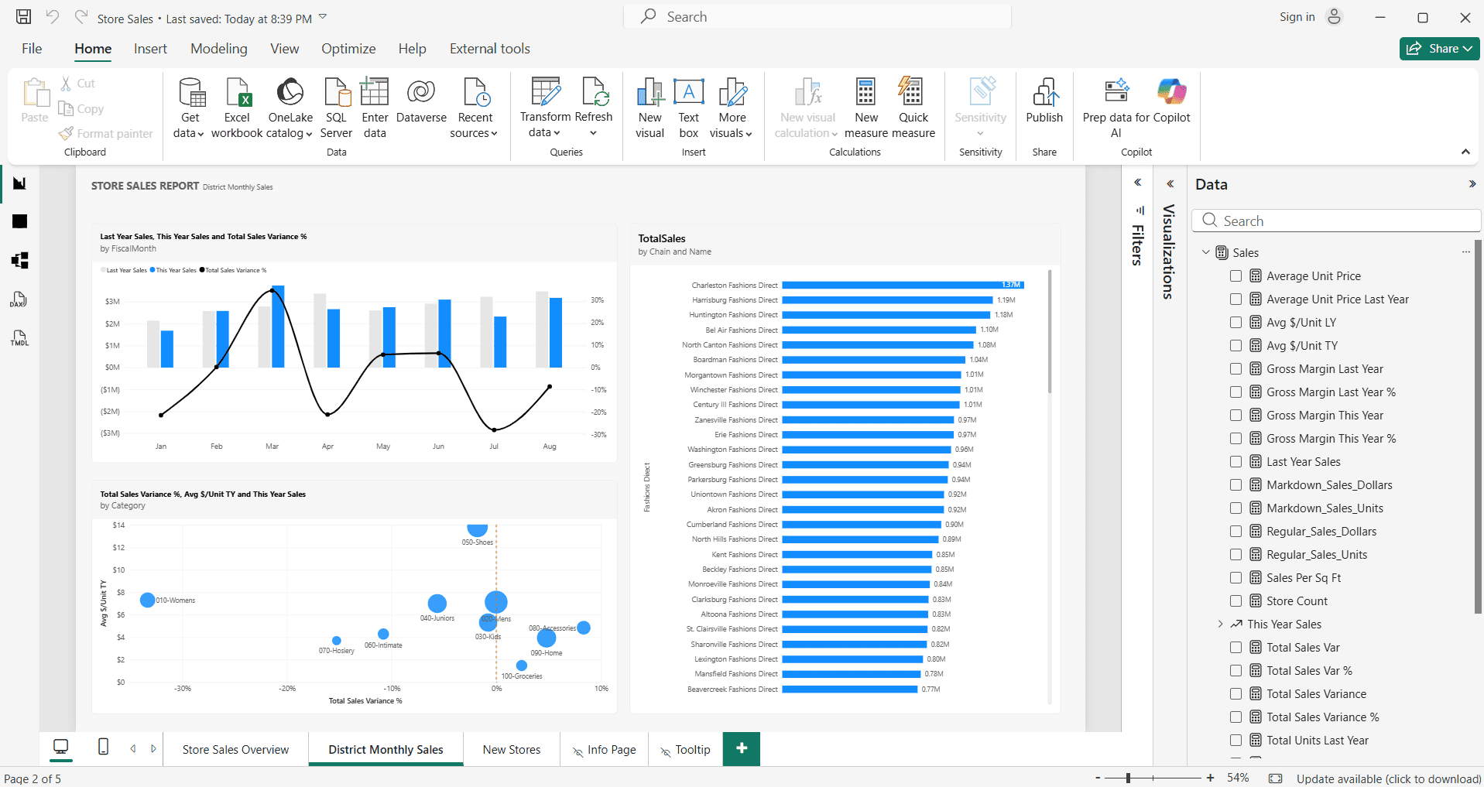Tick Avg $/Unit LY checkbox
Image resolution: width=1484 pixels, height=787 pixels.
1236,323
